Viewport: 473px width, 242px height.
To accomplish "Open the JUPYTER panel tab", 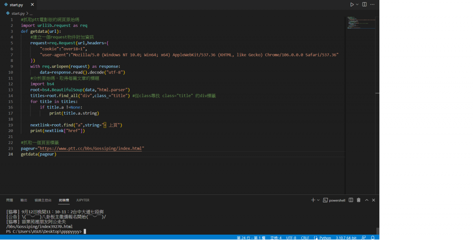I will tap(83, 200).
